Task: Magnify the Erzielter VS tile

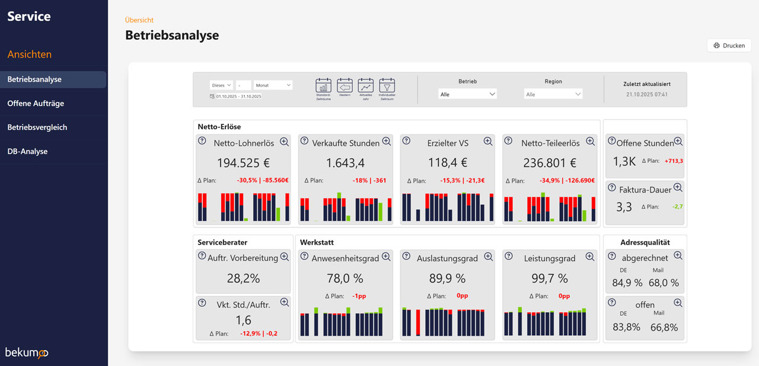Action: click(x=488, y=142)
